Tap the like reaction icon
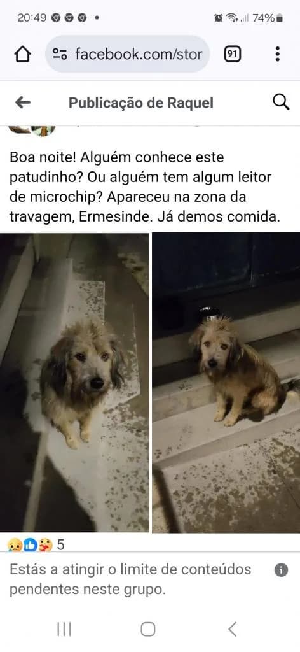Screen dimensions: 300x652 (30, 544)
